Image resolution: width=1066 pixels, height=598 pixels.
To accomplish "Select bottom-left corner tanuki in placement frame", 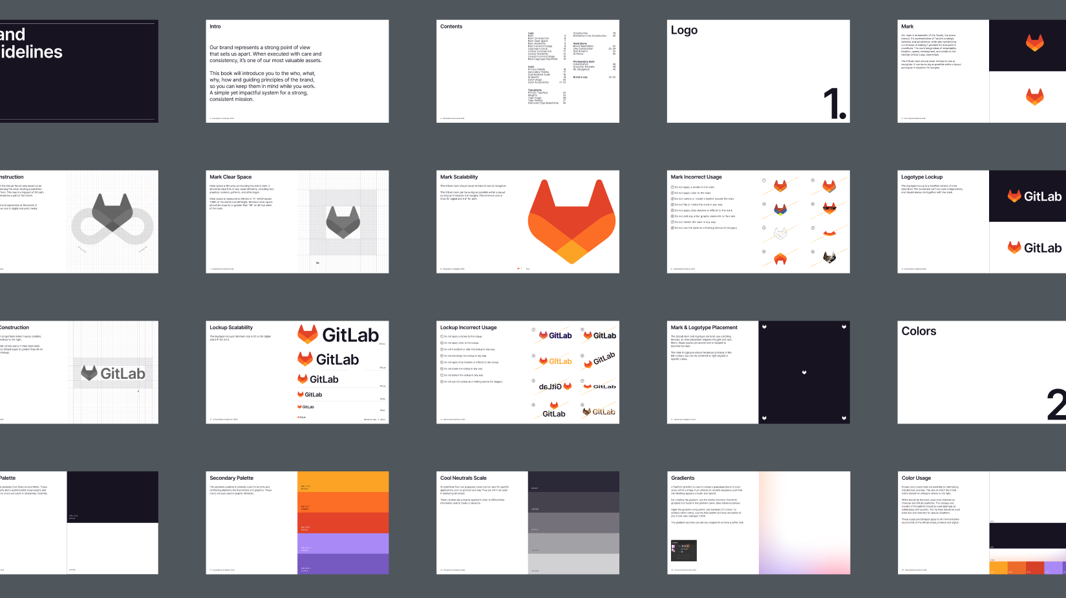I will 764,418.
